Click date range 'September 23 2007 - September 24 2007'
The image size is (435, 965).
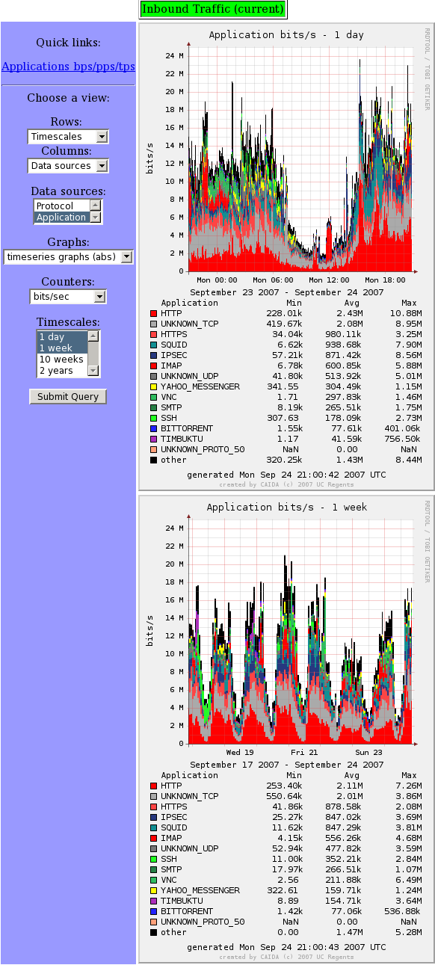(287, 292)
